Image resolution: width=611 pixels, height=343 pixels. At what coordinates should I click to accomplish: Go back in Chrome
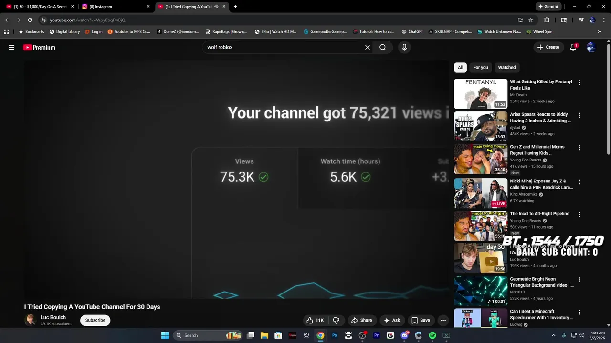[7, 20]
